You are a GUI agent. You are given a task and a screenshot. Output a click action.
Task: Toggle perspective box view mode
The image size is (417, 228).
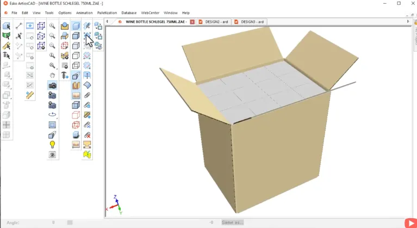(x=76, y=75)
